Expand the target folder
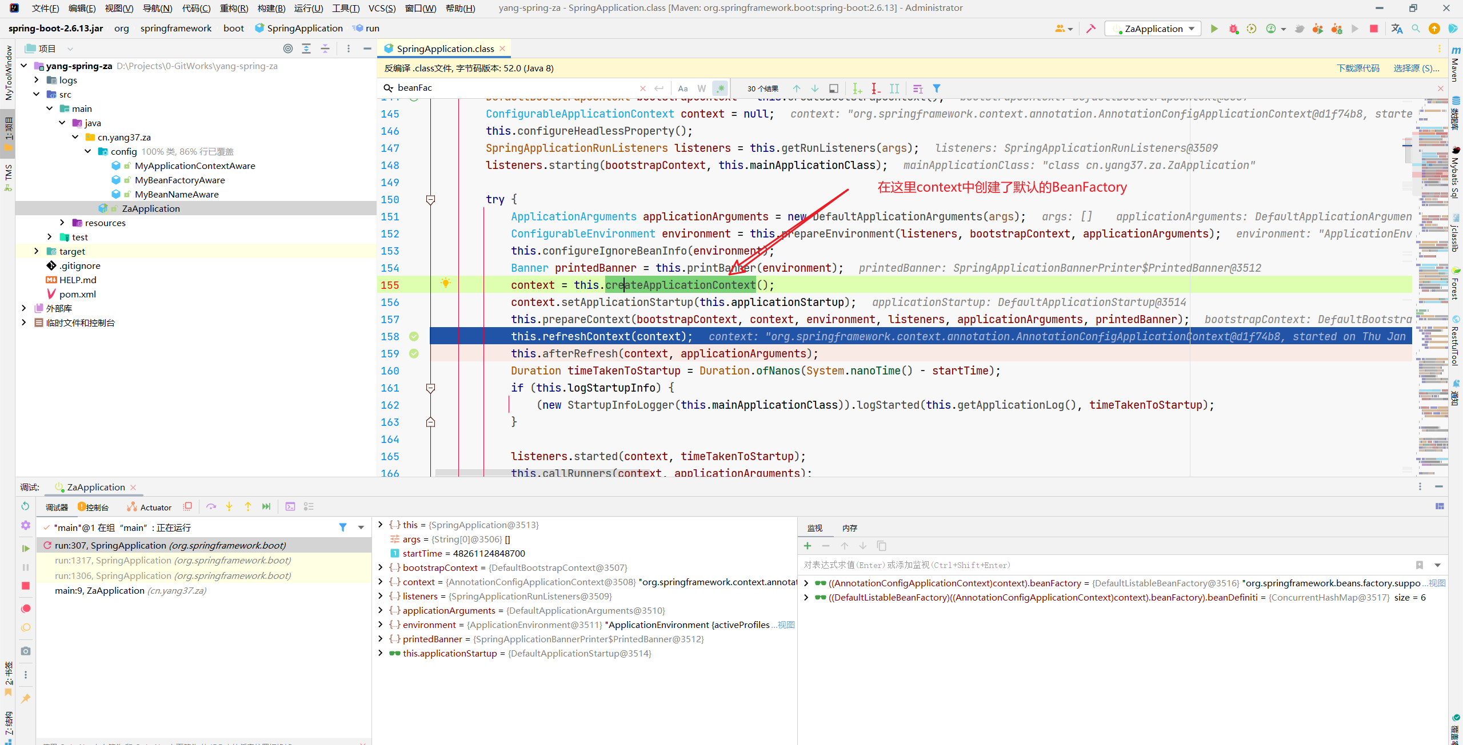Image resolution: width=1463 pixels, height=745 pixels. [37, 251]
